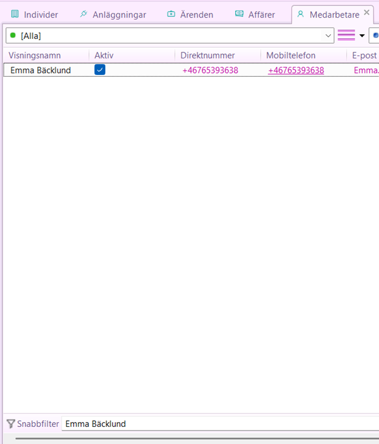Expand the view options black arrow
The height and width of the screenshot is (444, 379).
pos(362,35)
